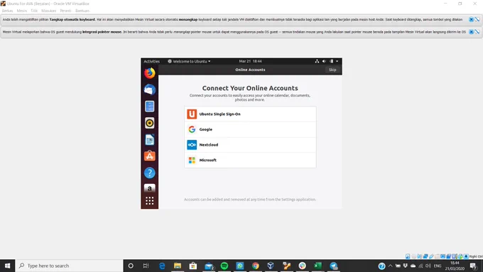Screen dimensions: 483x272
Task: Show hidden icons in Windows tray
Action: pos(390,266)
